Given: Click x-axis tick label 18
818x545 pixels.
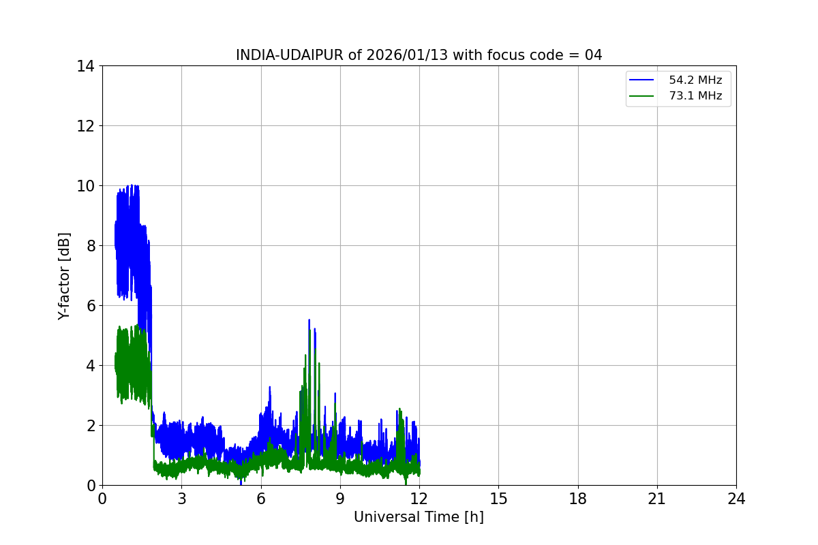Looking at the screenshot, I should point(578,499).
